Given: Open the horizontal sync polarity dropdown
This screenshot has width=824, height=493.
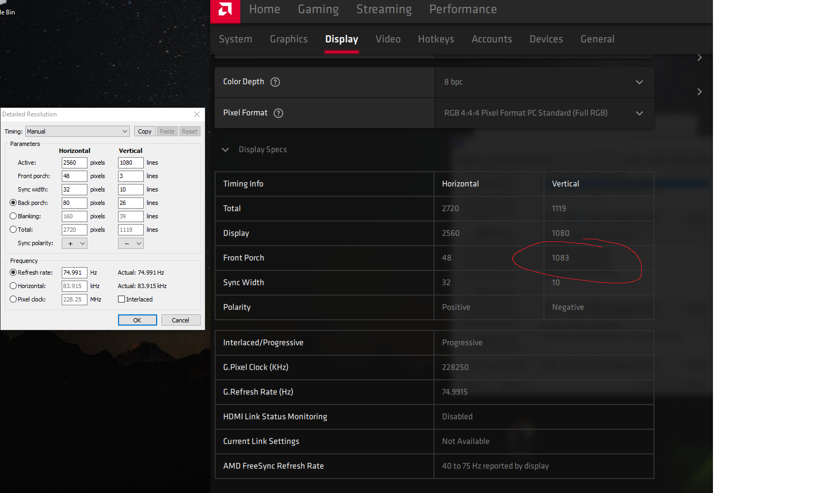Looking at the screenshot, I should pyautogui.click(x=75, y=243).
